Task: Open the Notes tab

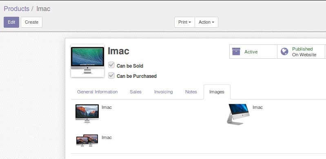Action: pyautogui.click(x=191, y=92)
